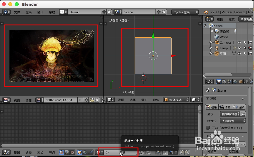This screenshot has width=254, height=157.
Task: Open the scene browser icon
Action: click(x=118, y=12)
